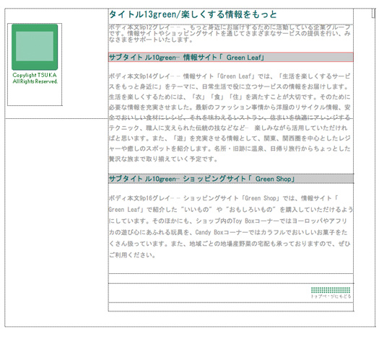
Task: Select the highlighted Green Leaf subtitle bar
Action: click(231, 57)
